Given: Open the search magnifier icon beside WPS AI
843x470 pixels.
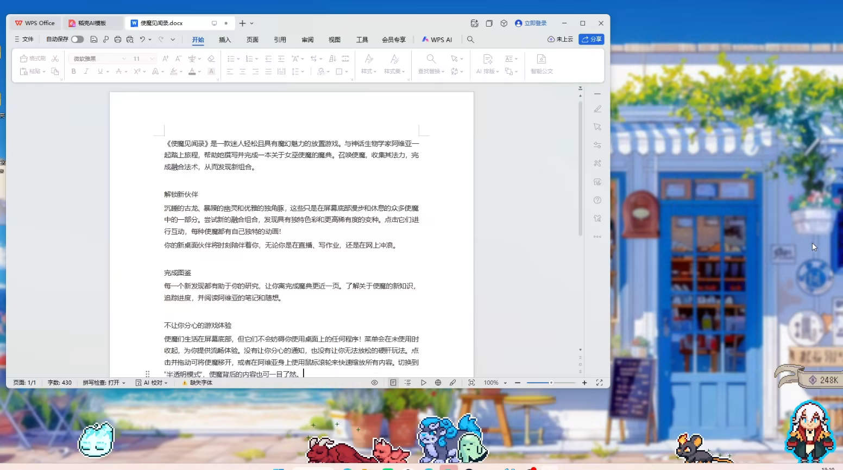Looking at the screenshot, I should pos(470,40).
